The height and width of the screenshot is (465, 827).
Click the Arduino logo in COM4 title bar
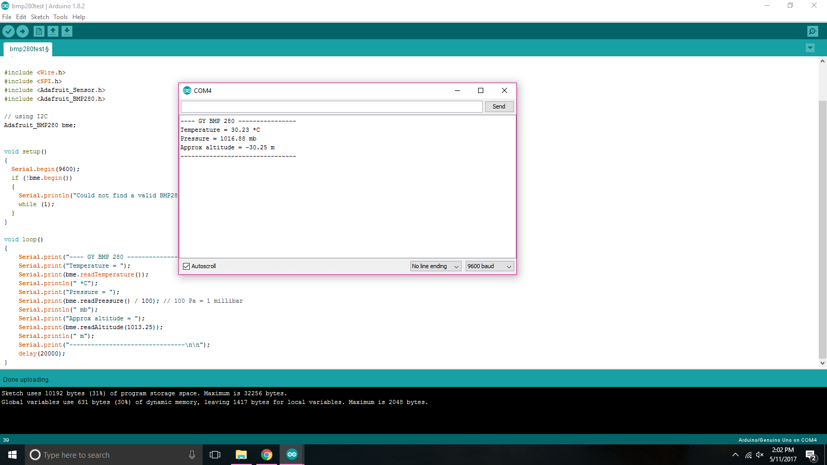[x=187, y=90]
